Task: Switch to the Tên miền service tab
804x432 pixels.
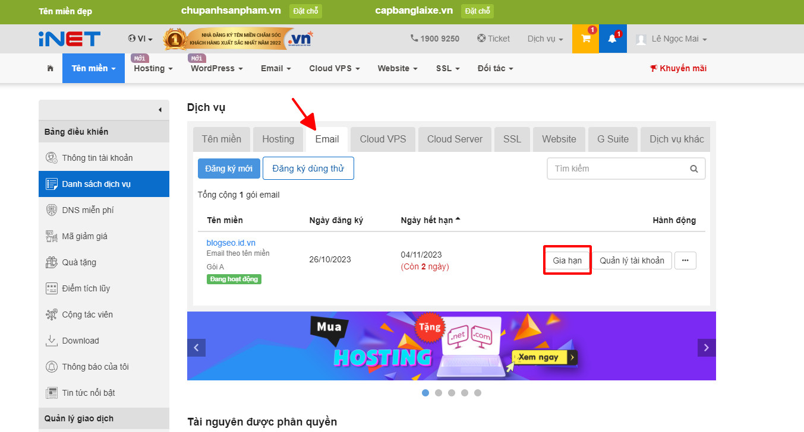Action: (222, 139)
